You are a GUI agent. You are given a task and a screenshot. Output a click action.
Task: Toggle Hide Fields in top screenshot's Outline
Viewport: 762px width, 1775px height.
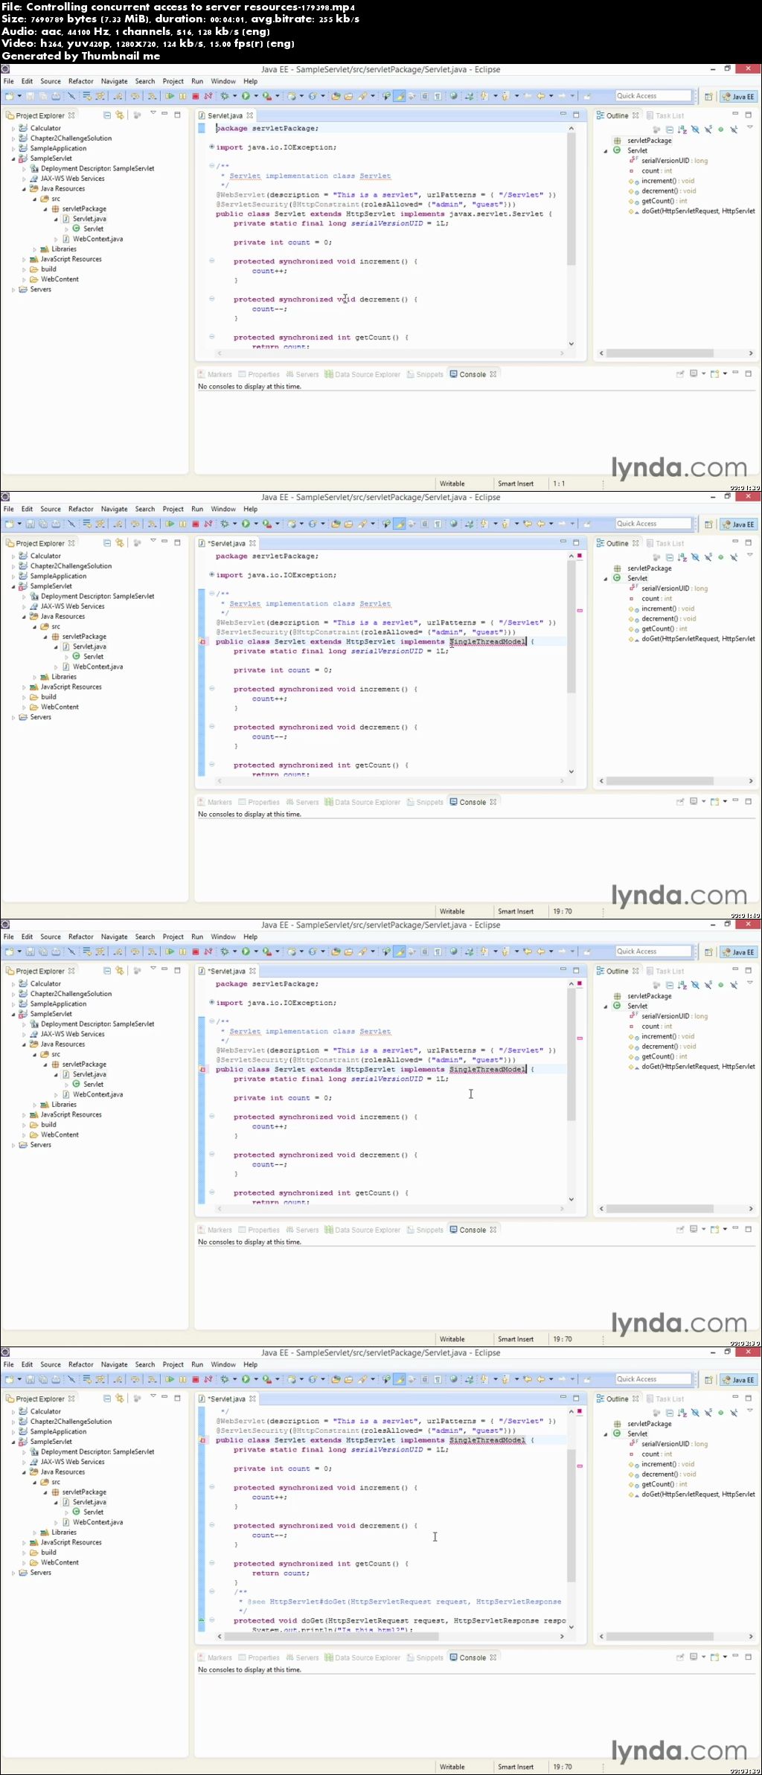tap(695, 129)
